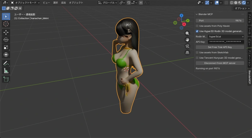Select the Cursor tool in left toolbar
The height and width of the screenshot is (138, 252).
(x=6, y=24)
